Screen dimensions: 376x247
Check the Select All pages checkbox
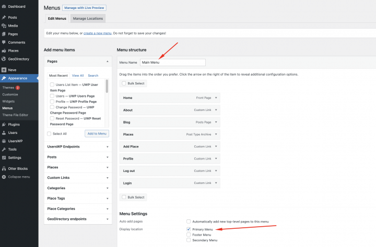click(x=49, y=134)
